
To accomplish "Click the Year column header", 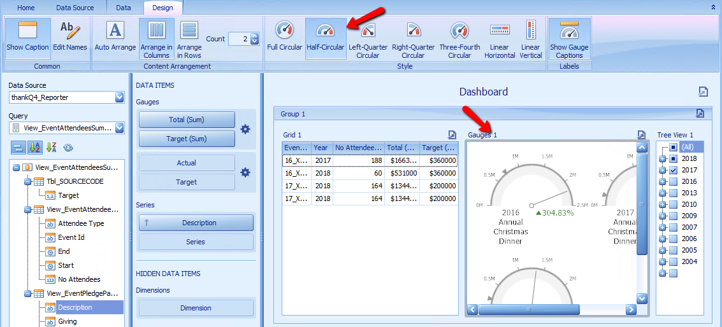I will [322, 148].
